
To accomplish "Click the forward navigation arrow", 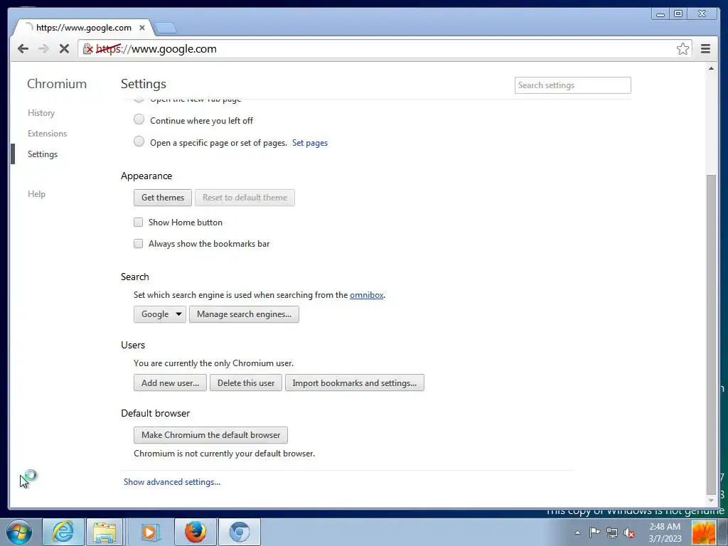I will 43,49.
